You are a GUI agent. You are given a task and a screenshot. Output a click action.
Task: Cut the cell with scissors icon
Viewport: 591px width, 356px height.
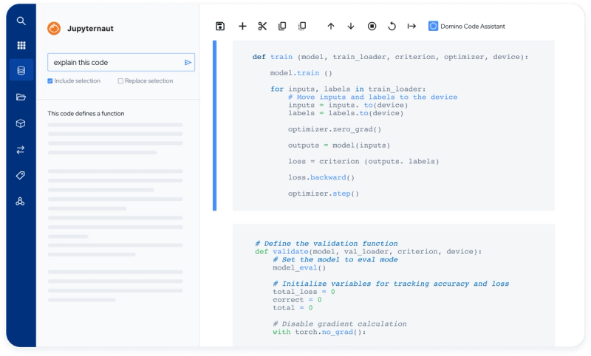pos(262,26)
